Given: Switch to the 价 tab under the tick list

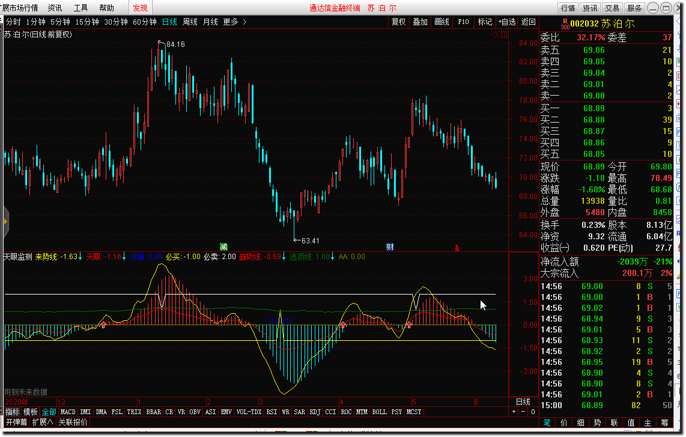Looking at the screenshot, I should pyautogui.click(x=563, y=423).
